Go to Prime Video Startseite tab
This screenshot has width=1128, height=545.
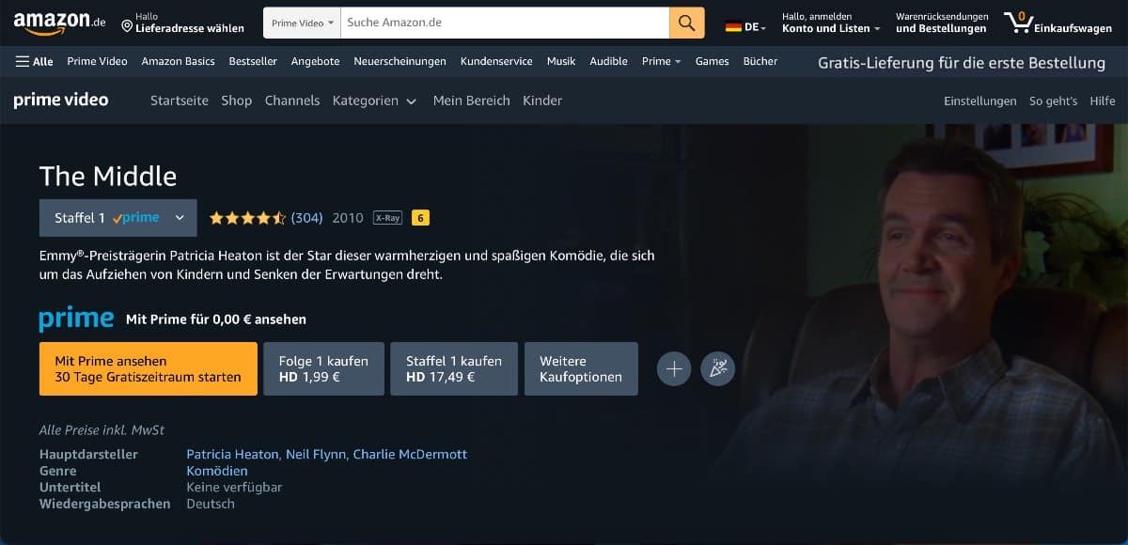pos(180,101)
